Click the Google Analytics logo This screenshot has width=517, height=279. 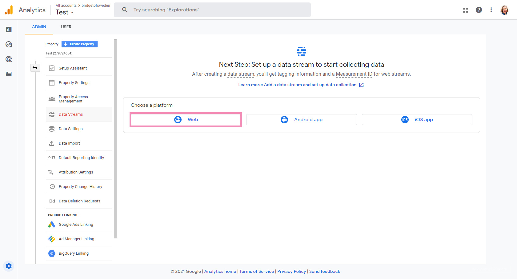(9, 10)
